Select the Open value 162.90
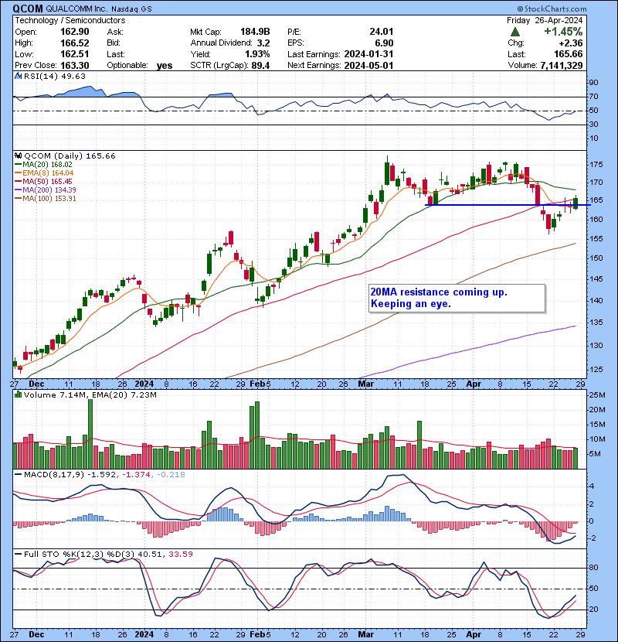The height and width of the screenshot is (642, 618). [74, 32]
